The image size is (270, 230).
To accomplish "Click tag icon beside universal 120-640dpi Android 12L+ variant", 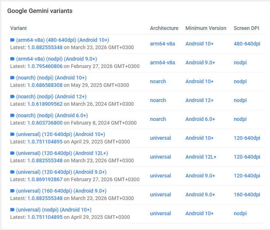I will click(x=12, y=153).
